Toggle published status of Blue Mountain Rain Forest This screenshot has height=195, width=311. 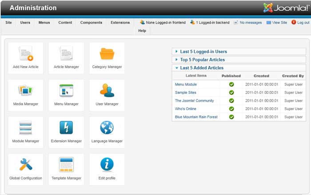231,117
